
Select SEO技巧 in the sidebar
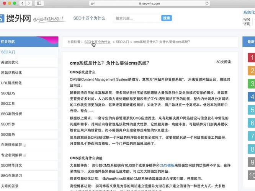[x=29, y=93]
